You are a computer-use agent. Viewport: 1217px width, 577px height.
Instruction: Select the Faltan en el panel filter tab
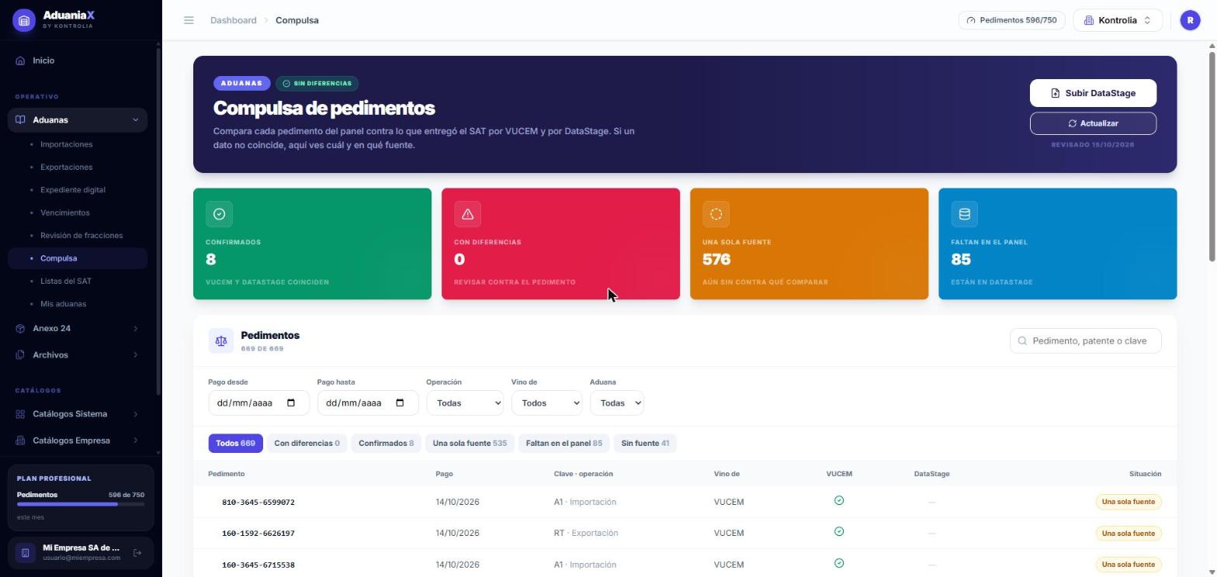[563, 444]
